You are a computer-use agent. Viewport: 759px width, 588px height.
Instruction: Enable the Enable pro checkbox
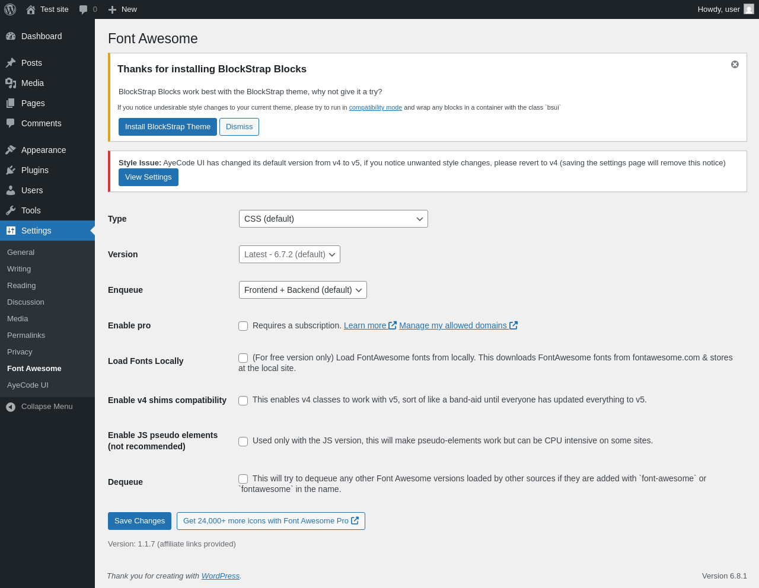243,326
